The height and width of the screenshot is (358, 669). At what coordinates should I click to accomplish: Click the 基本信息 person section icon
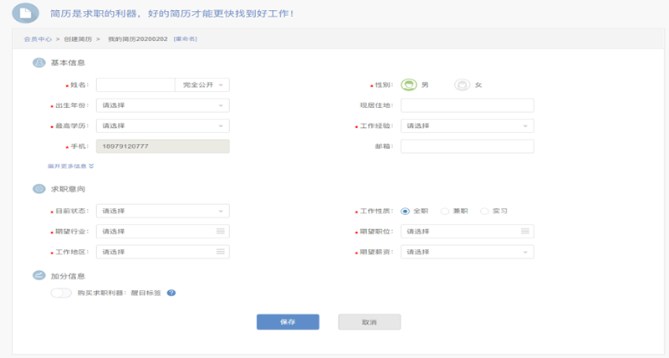[38, 63]
